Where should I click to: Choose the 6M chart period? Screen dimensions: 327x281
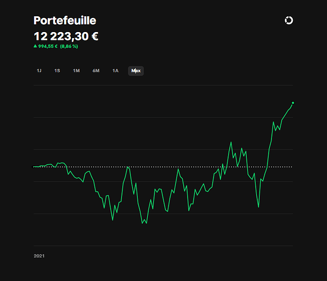pyautogui.click(x=96, y=71)
